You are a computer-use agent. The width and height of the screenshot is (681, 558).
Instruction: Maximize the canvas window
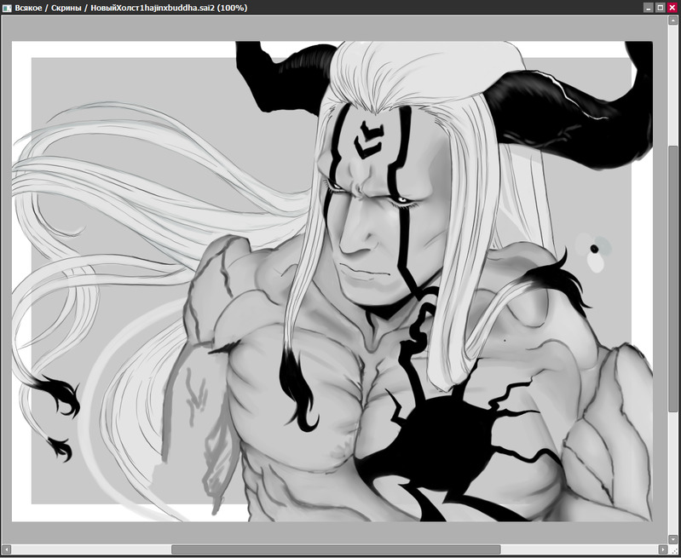pyautogui.click(x=661, y=8)
